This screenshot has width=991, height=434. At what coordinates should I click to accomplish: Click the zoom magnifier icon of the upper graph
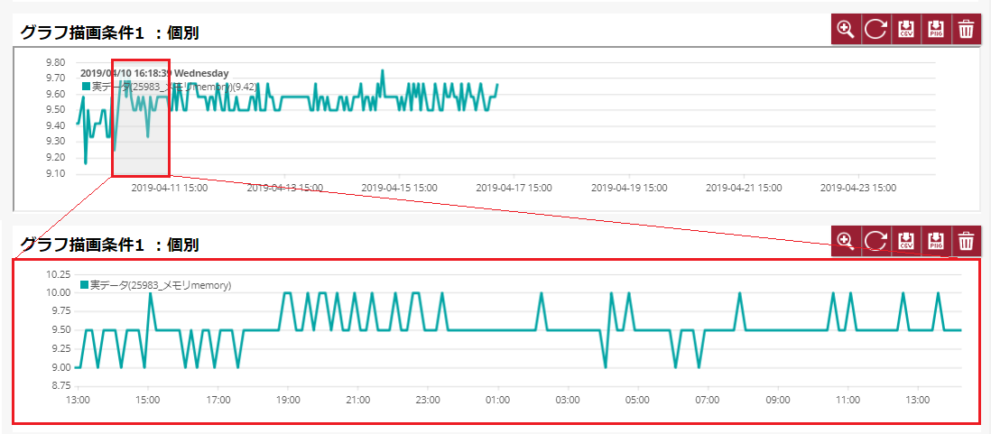846,30
